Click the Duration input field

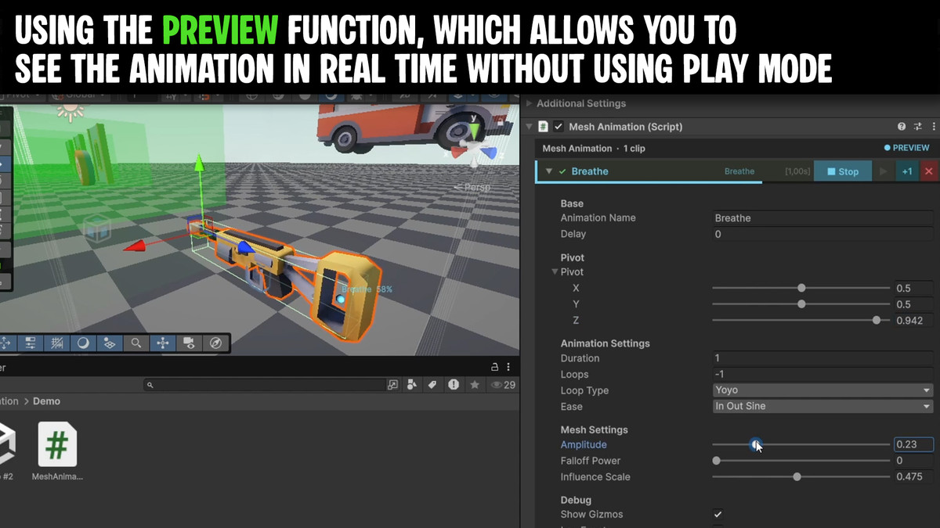822,358
